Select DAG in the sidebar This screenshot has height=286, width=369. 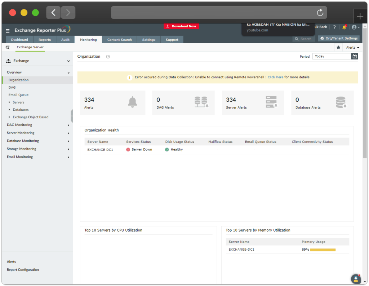click(12, 87)
